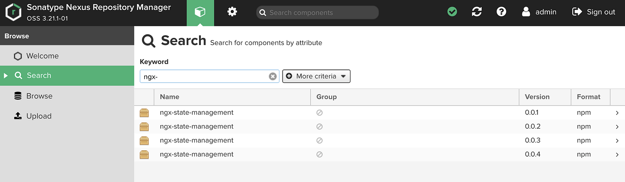The image size is (625, 182).
Task: Open the More criteria dropdown
Action: 316,76
